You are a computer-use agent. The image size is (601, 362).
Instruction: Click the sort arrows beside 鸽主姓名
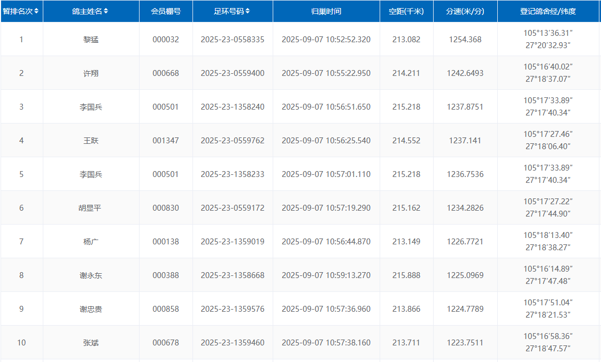tap(106, 11)
